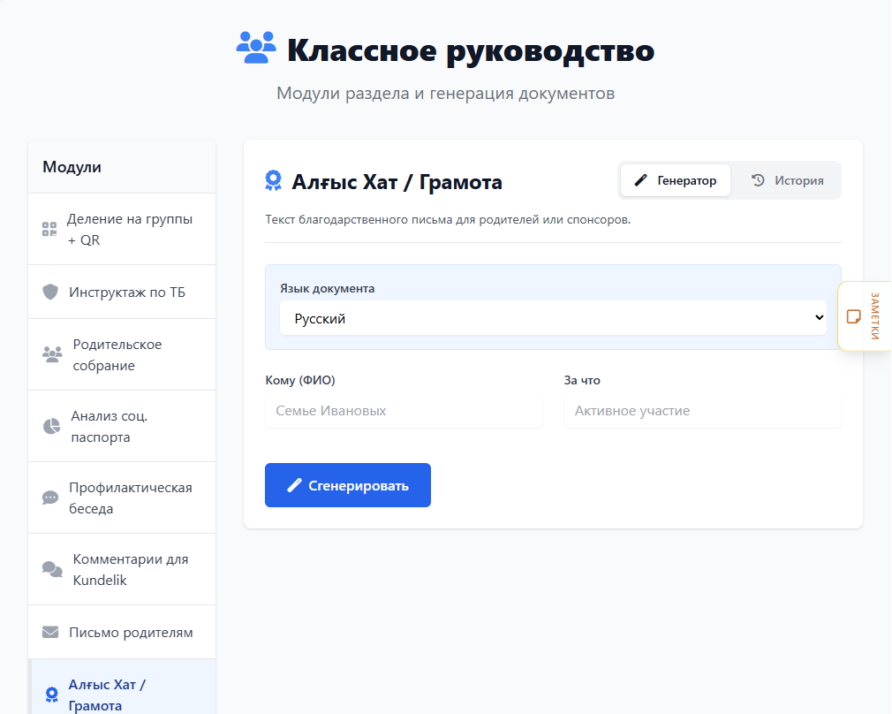Open the Язык документа dropdown showing Русский
The image size is (892, 714).
pos(553,318)
